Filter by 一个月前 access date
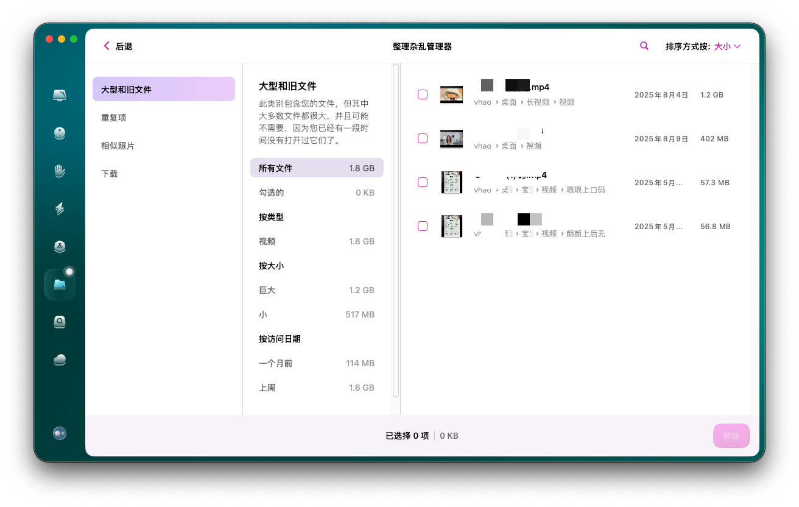 (x=317, y=363)
